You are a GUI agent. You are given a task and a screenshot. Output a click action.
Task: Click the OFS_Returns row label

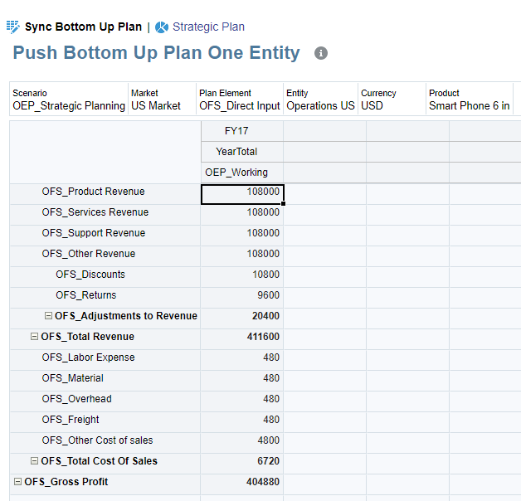(86, 295)
